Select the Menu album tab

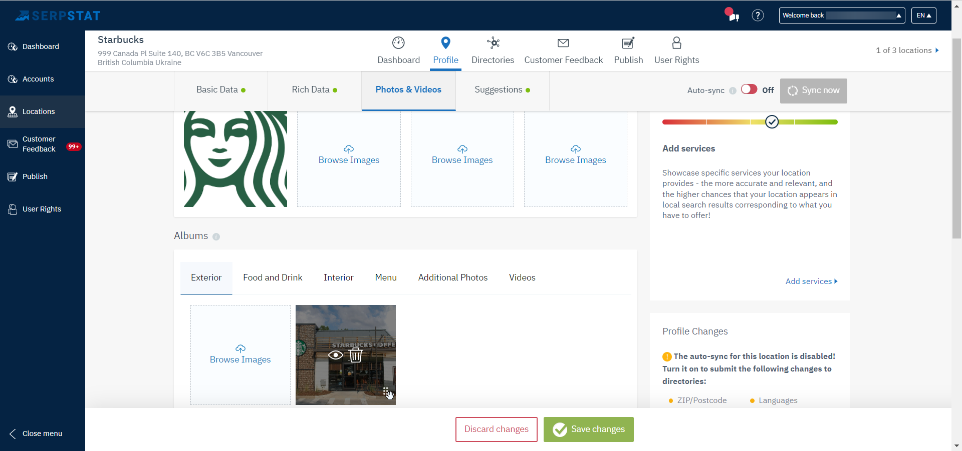coord(386,278)
